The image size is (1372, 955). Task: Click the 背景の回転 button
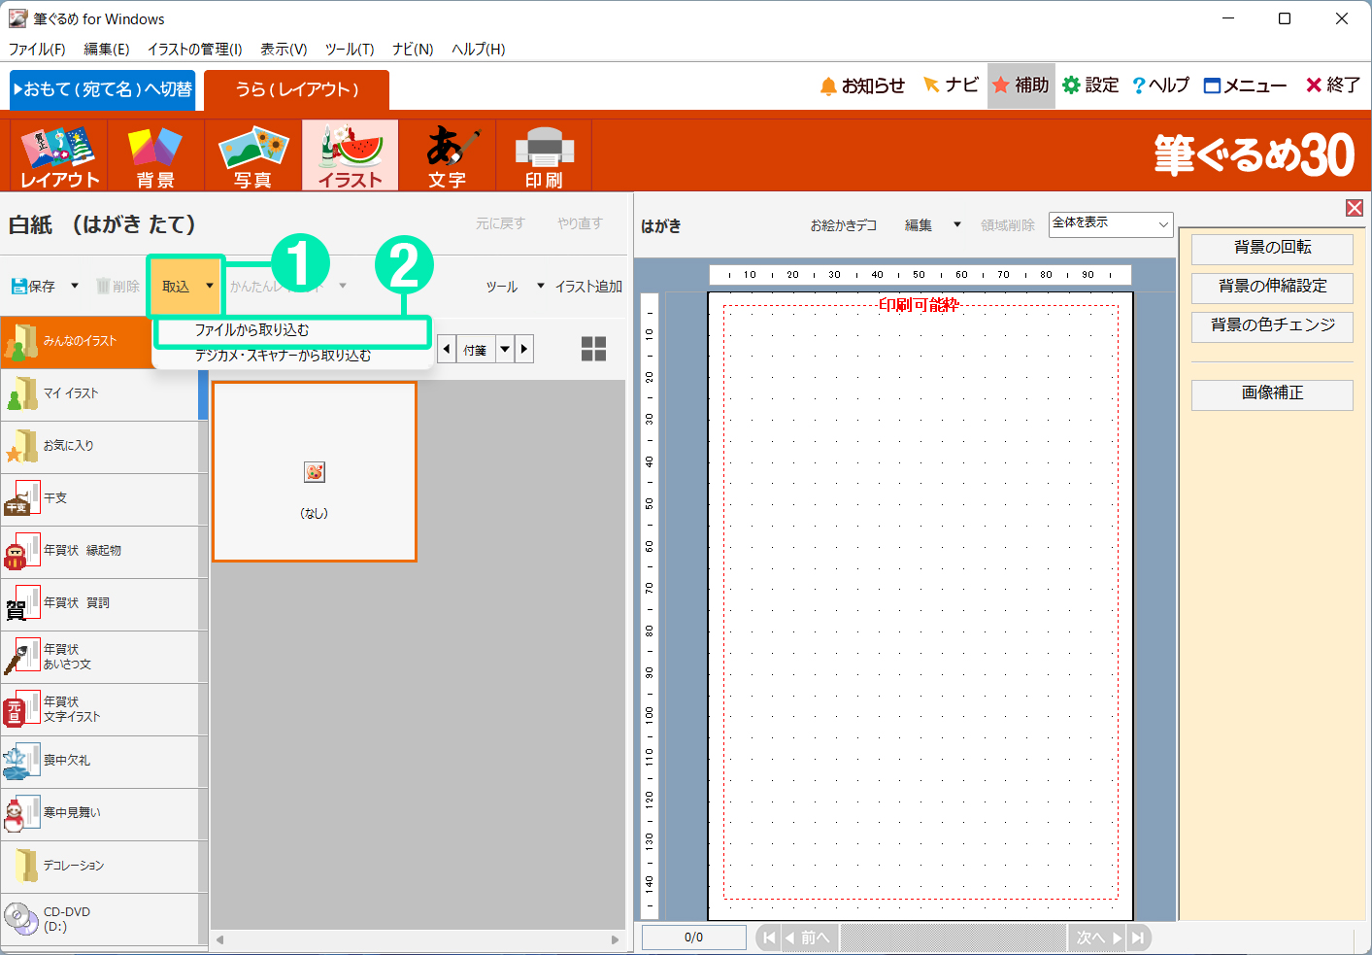(x=1271, y=248)
